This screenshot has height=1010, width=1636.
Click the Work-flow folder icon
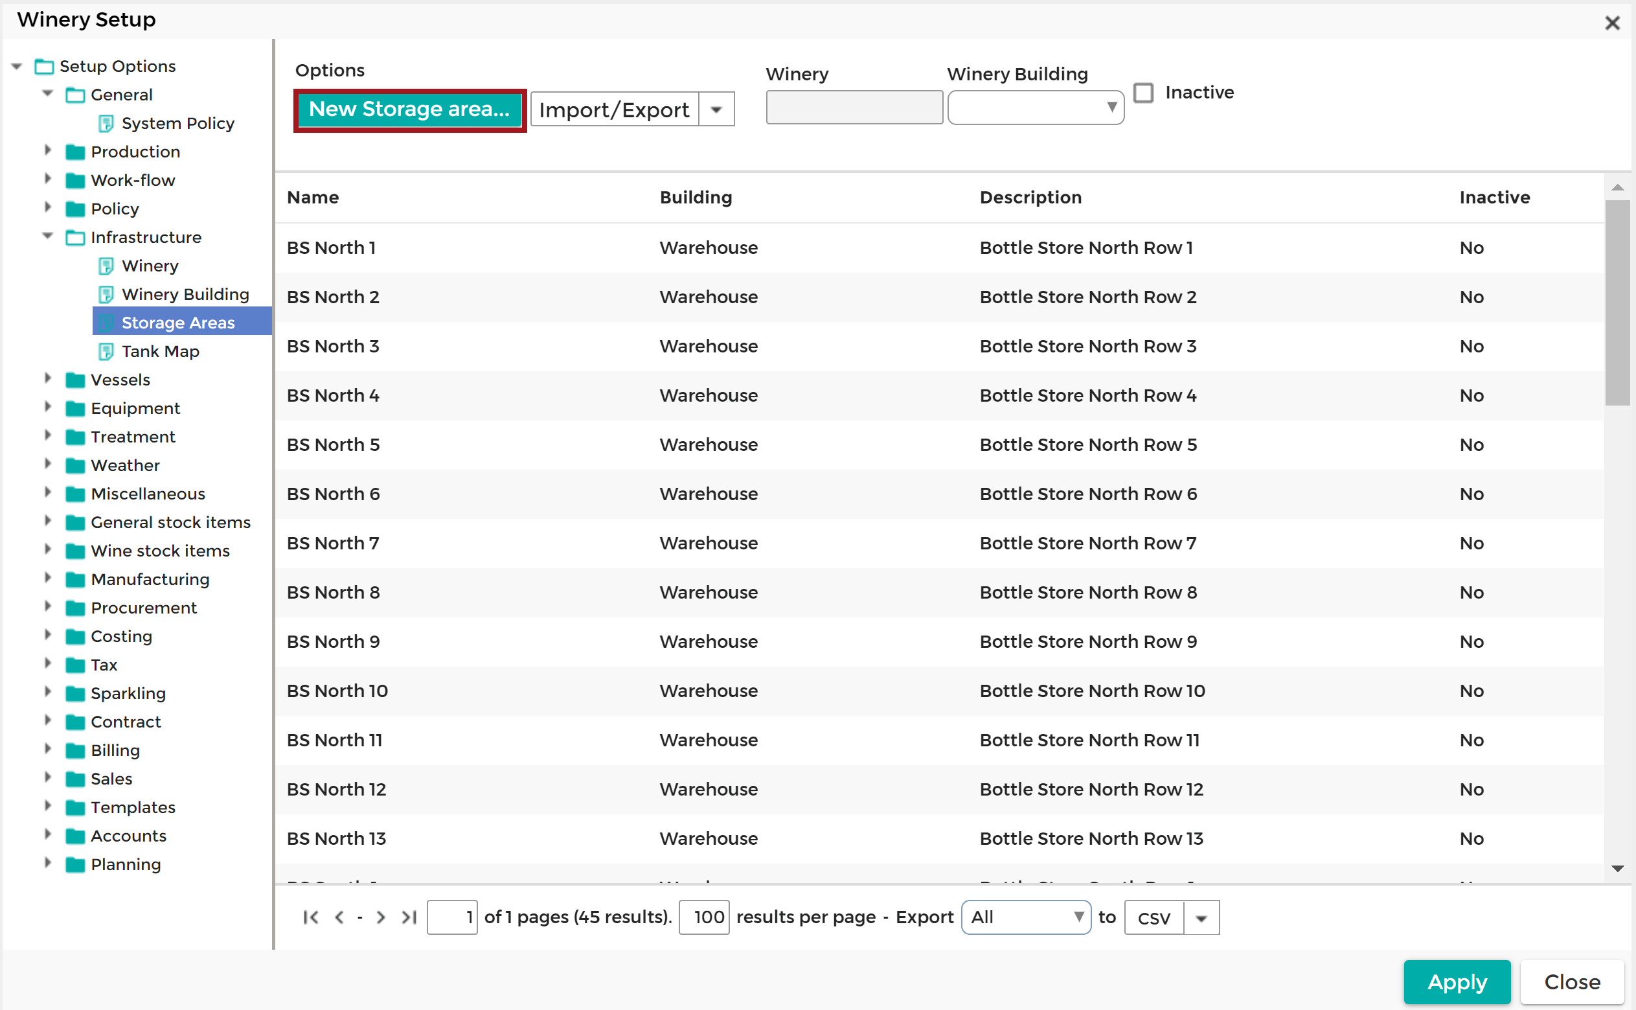tap(76, 180)
